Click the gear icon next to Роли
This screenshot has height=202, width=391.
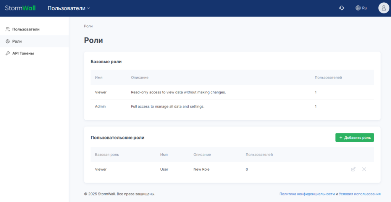[x=8, y=41]
